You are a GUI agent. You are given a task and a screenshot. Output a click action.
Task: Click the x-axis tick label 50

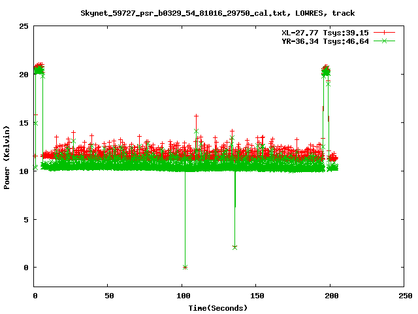tap(109, 296)
